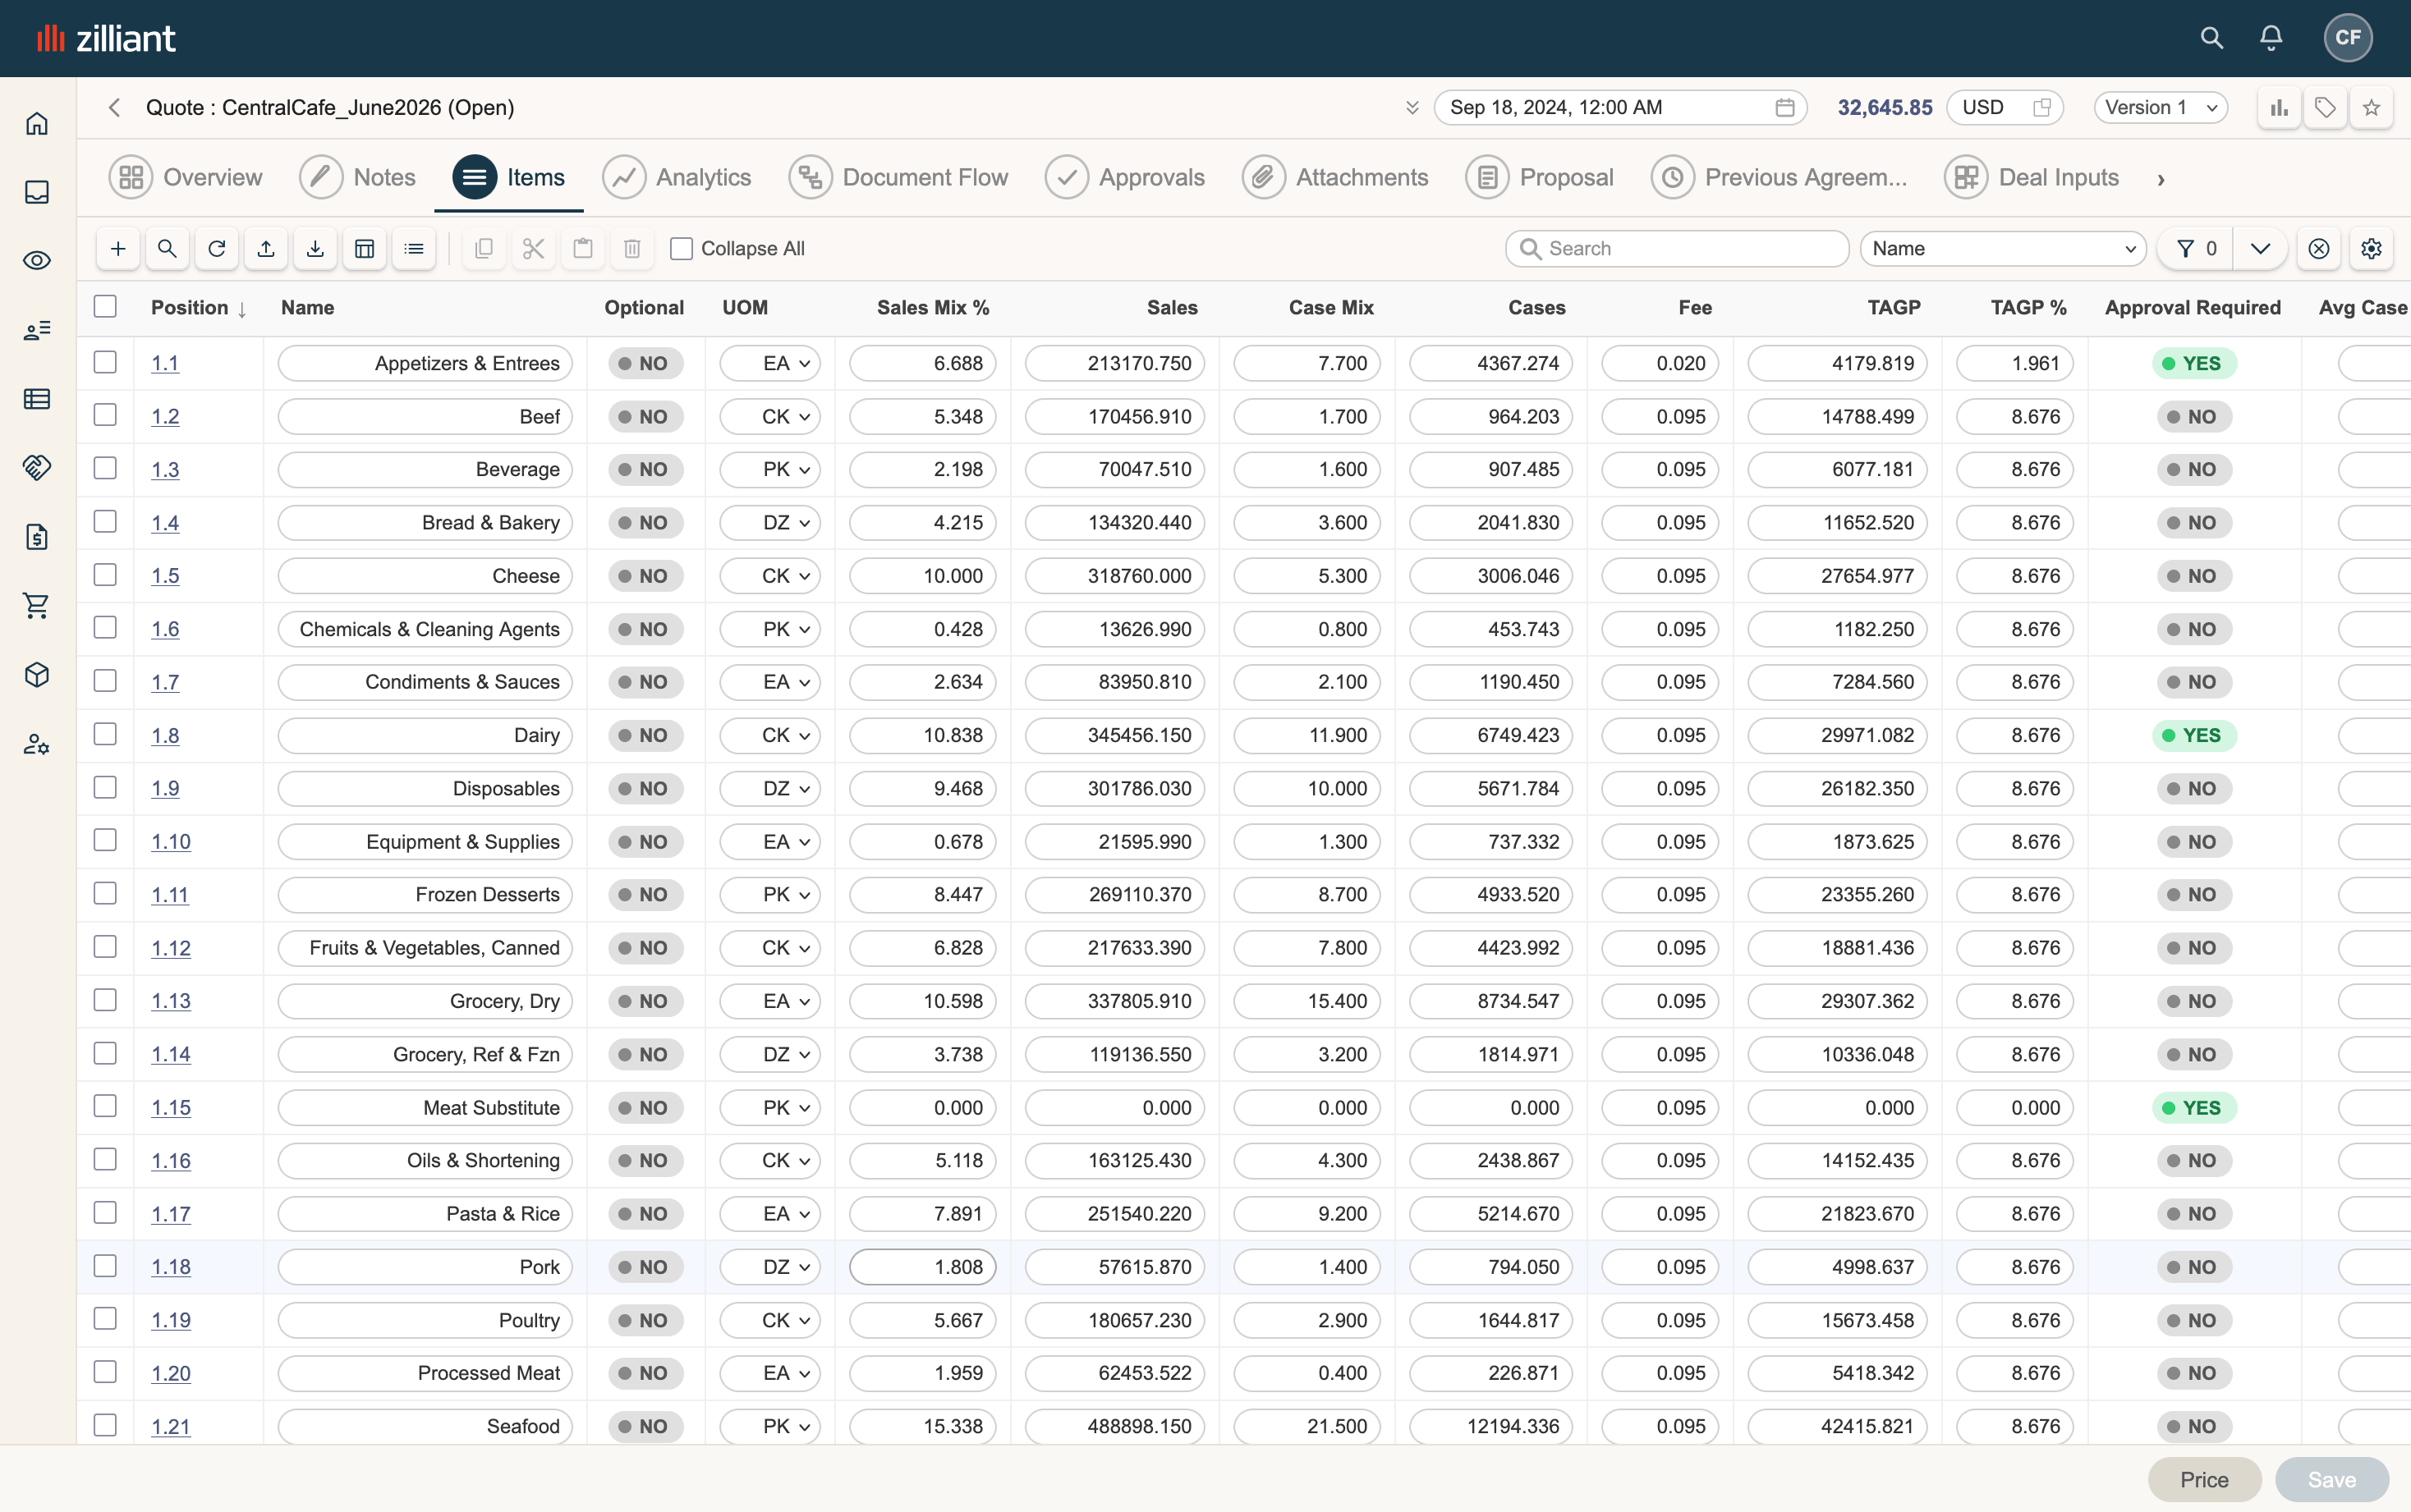2411x1512 pixels.
Task: Click the Price button
Action: pyautogui.click(x=2204, y=1479)
